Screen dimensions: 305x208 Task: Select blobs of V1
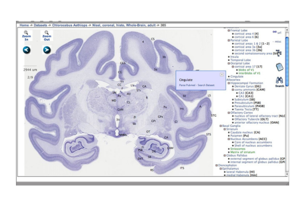click(x=246, y=70)
